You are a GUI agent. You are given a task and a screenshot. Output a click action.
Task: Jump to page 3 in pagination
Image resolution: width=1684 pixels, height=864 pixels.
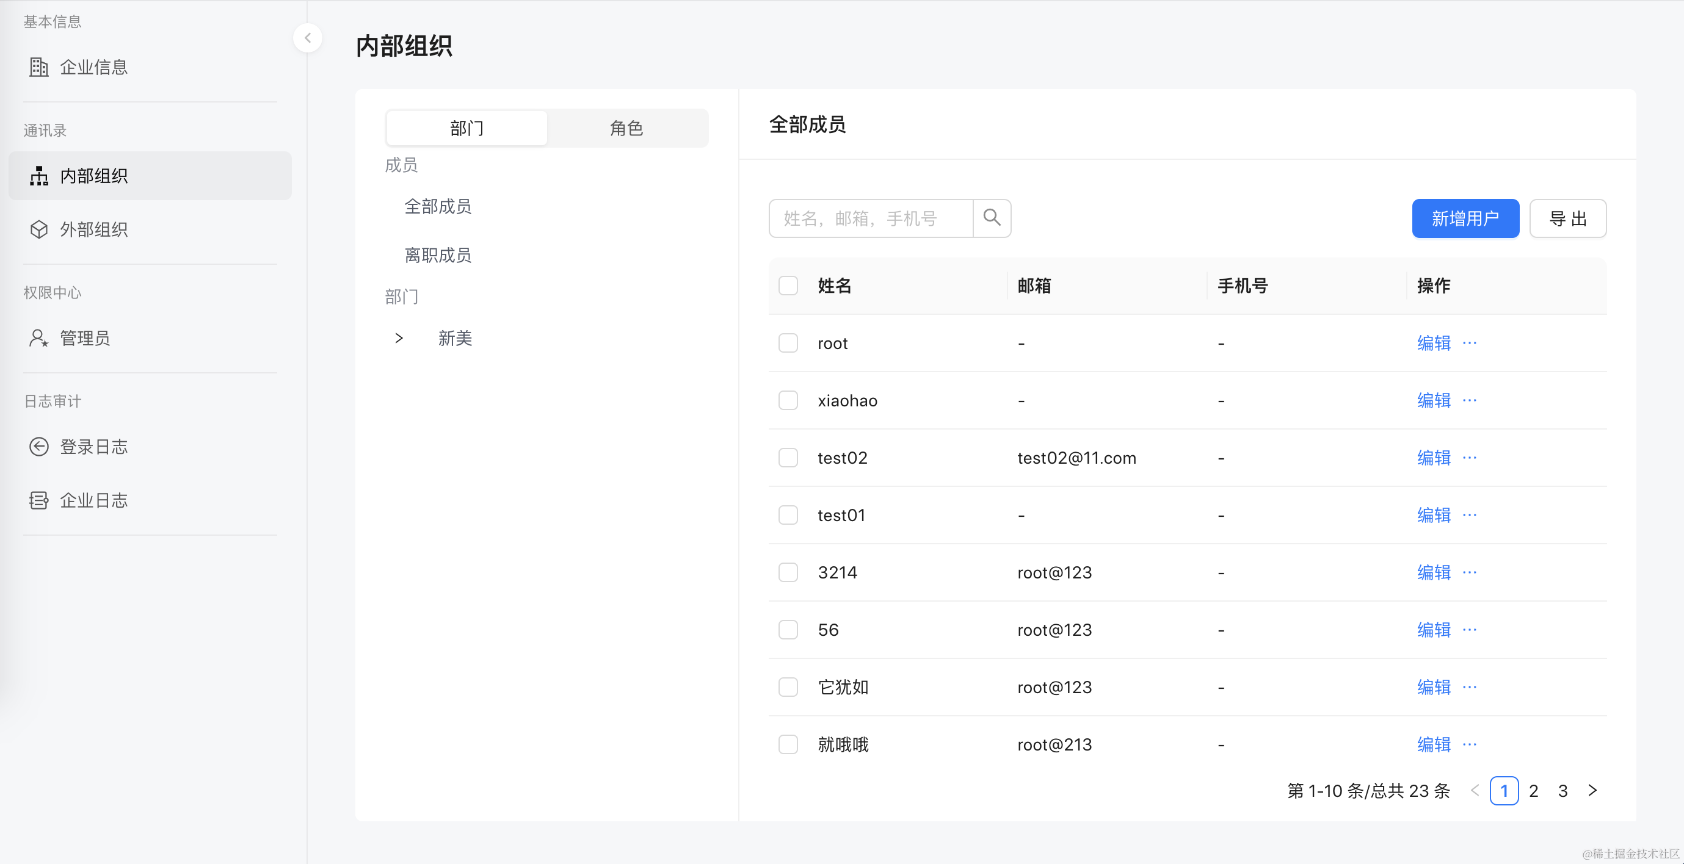tap(1562, 791)
